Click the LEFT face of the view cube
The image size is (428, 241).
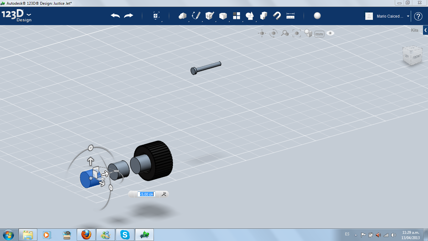click(407, 56)
